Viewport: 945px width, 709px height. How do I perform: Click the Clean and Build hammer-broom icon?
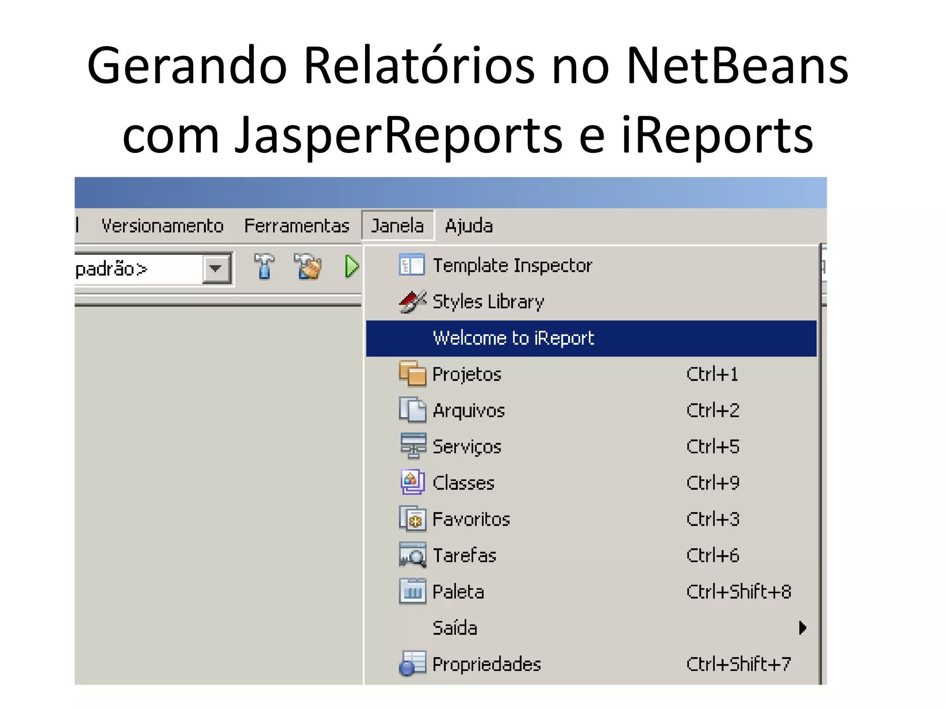308,266
